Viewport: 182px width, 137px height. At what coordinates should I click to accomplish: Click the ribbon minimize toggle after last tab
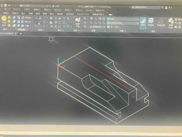[x=111, y=15]
